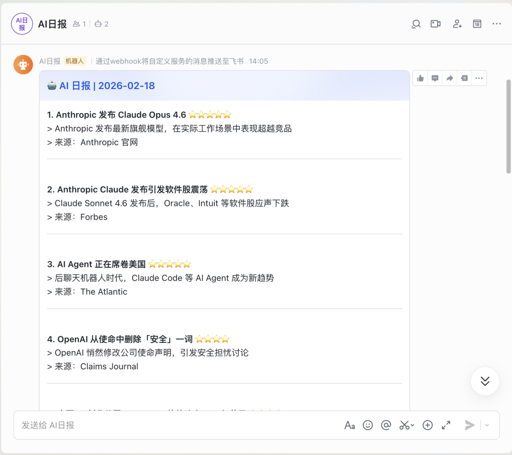Click the AI日报 group title
512x455 pixels.
point(52,24)
